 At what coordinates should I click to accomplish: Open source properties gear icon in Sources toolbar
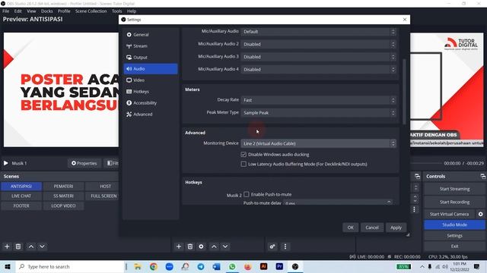click(201, 246)
